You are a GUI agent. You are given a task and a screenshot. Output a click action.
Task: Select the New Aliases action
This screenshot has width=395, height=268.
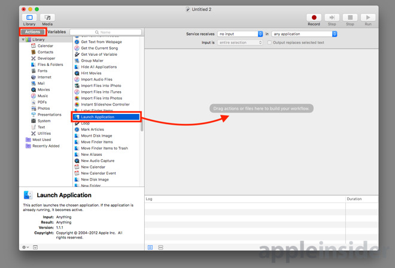click(x=91, y=155)
